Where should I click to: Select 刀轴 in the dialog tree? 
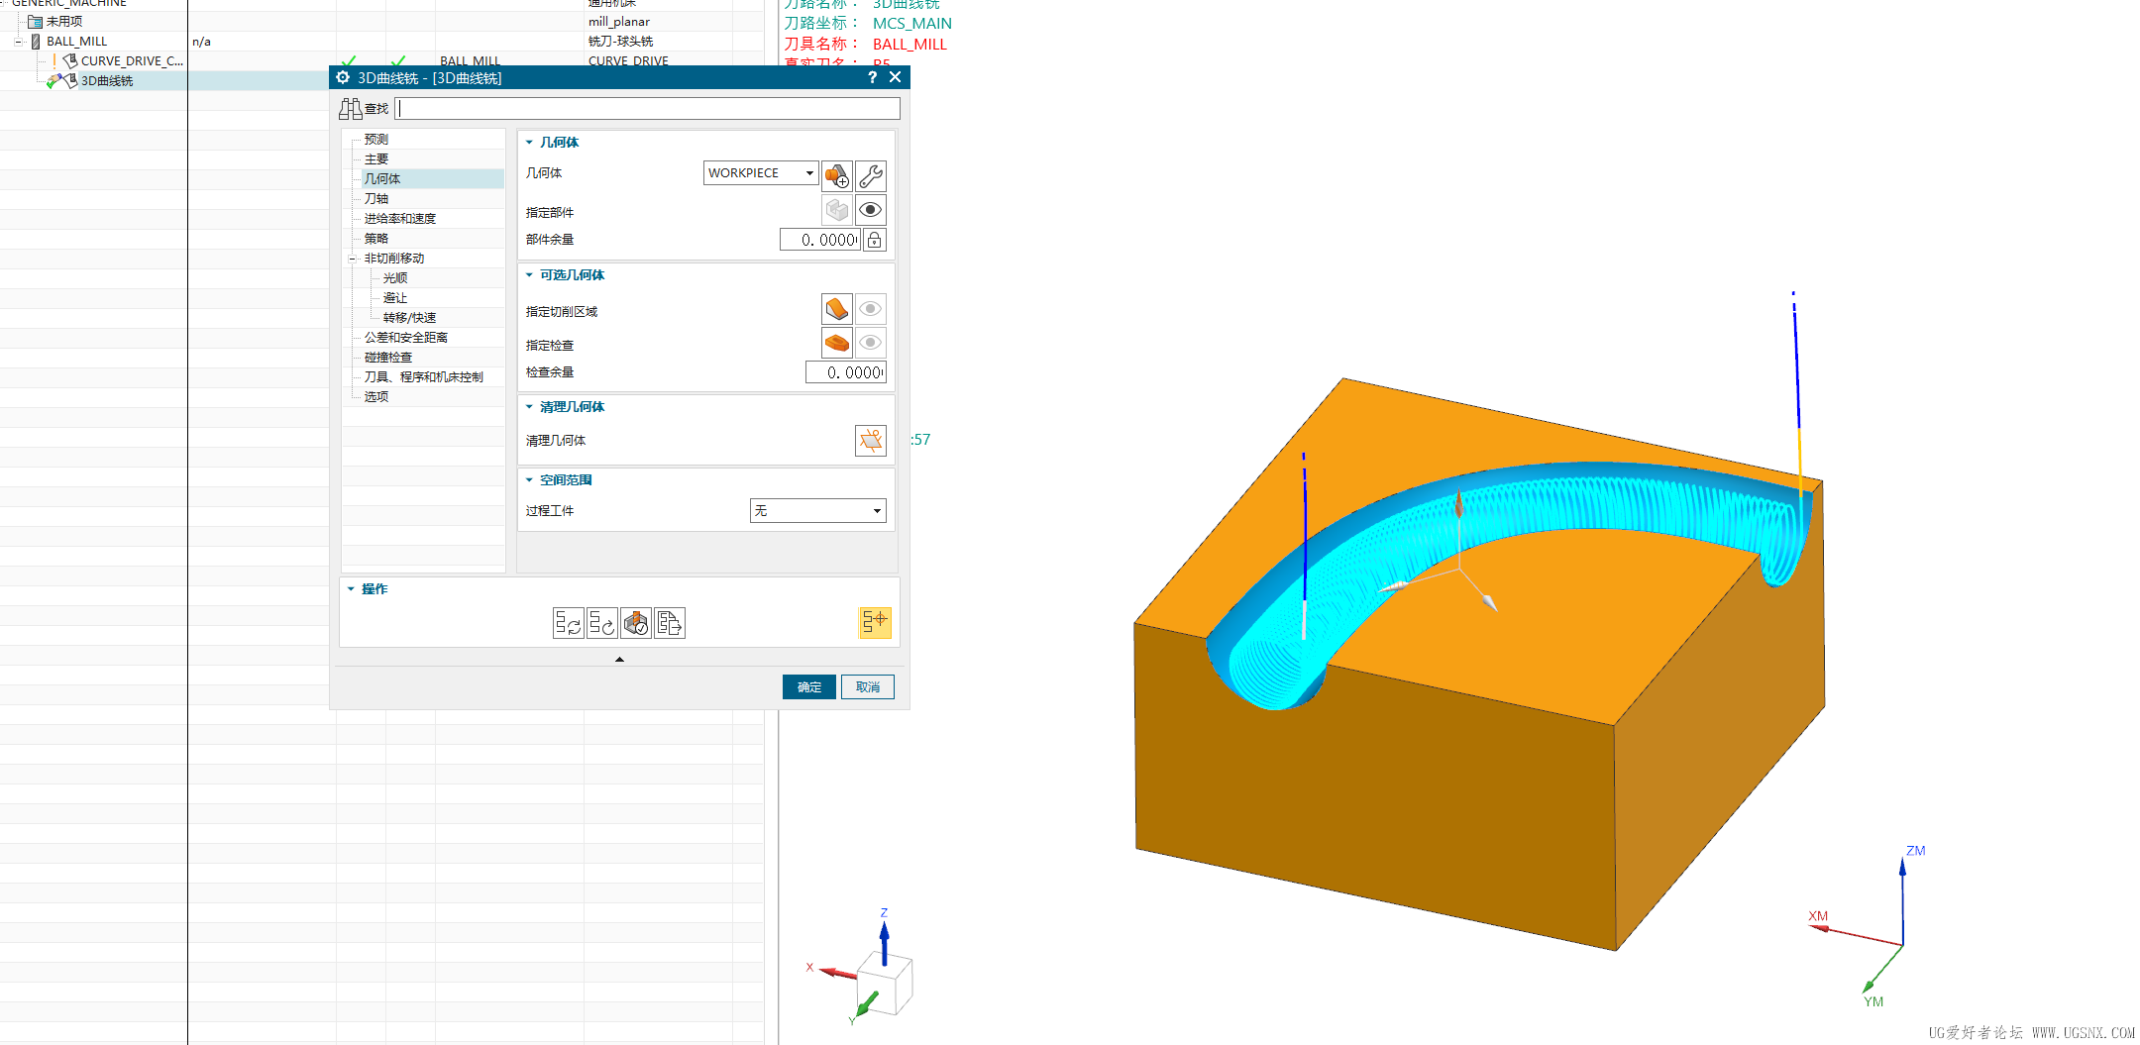(x=376, y=199)
